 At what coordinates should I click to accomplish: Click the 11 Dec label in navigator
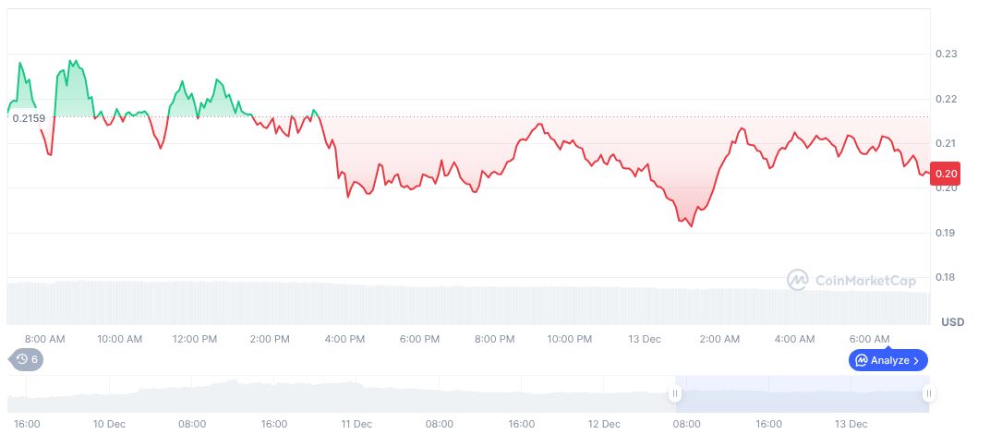click(x=356, y=425)
